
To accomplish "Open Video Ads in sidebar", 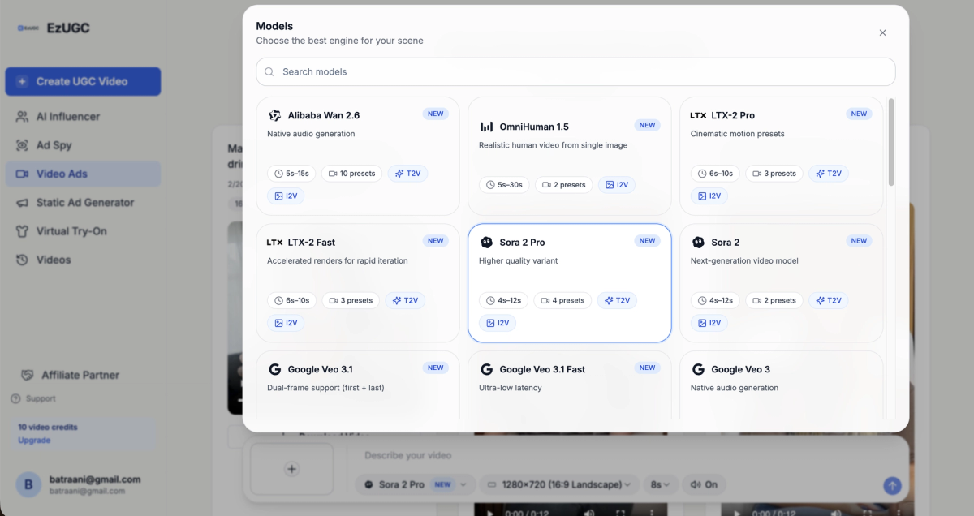I will coord(83,174).
